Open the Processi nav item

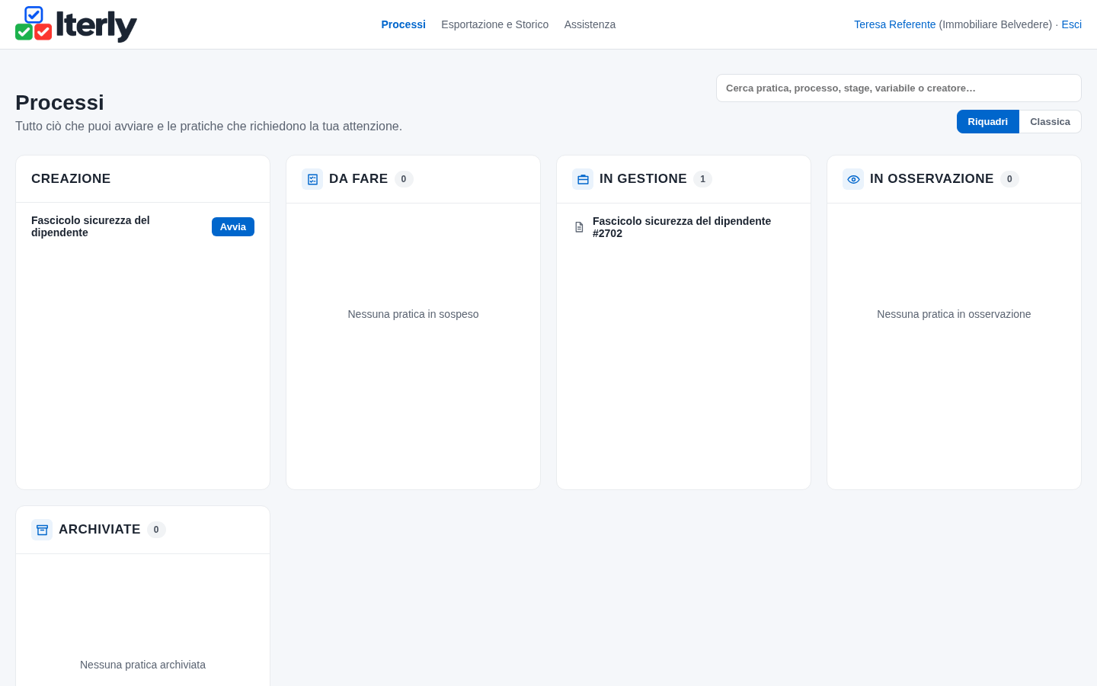[403, 24]
